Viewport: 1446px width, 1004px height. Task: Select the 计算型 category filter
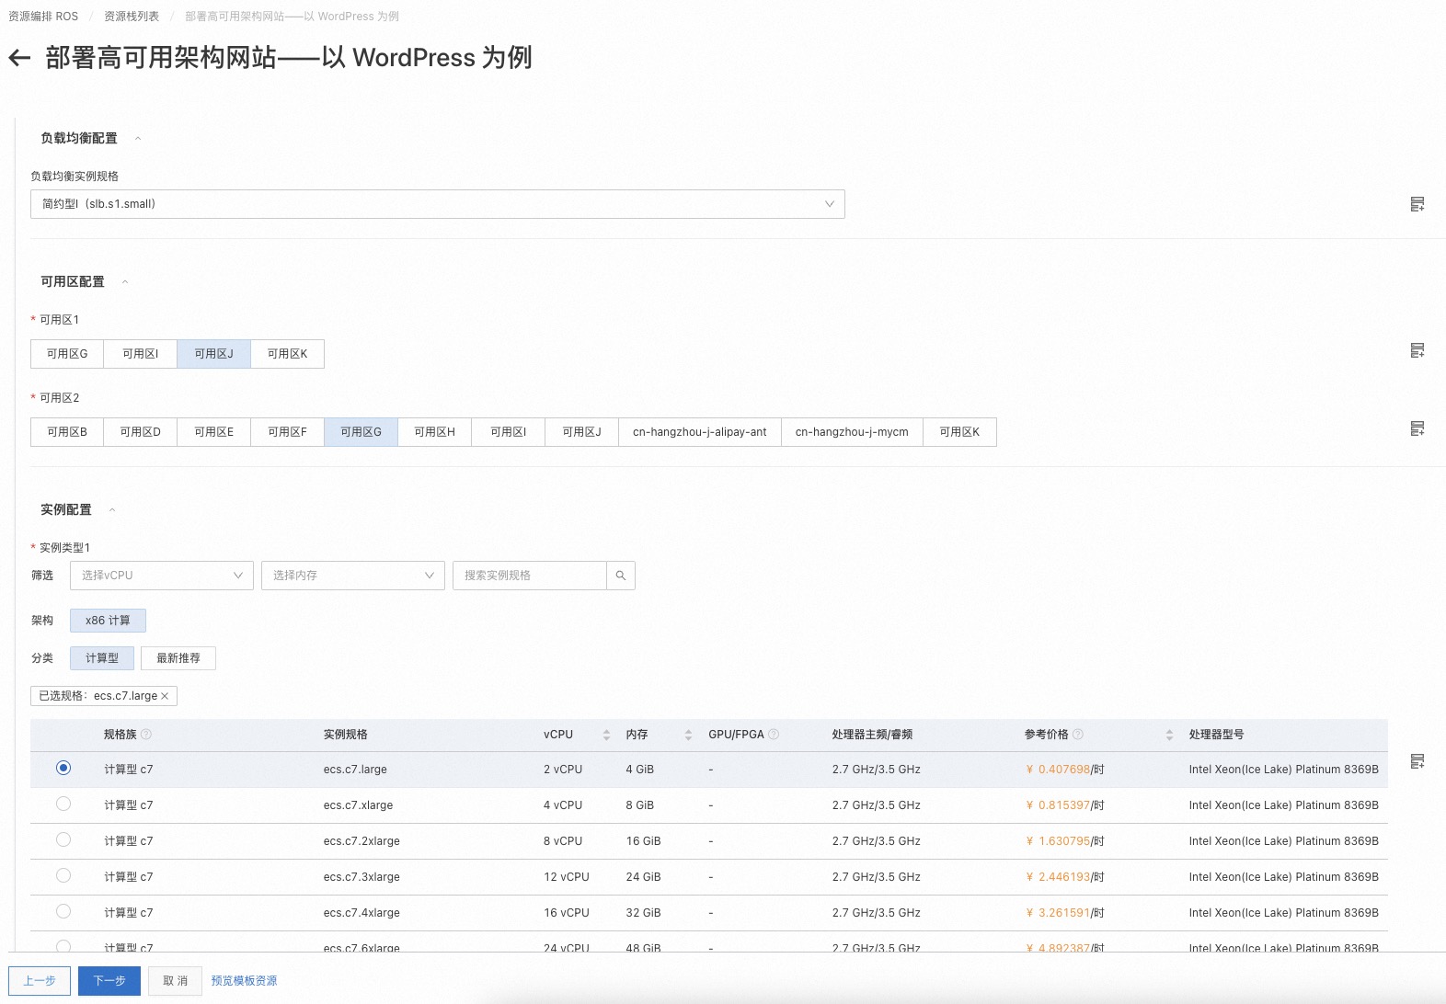[x=102, y=658]
